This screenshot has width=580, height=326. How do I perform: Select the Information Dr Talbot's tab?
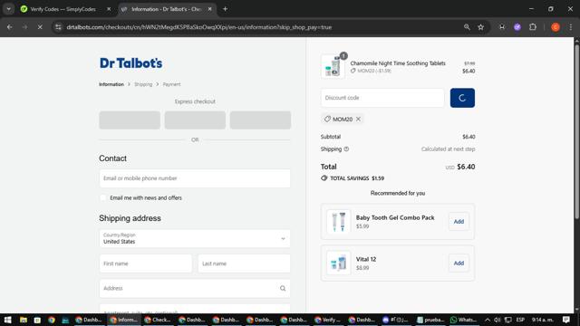pyautogui.click(x=166, y=9)
